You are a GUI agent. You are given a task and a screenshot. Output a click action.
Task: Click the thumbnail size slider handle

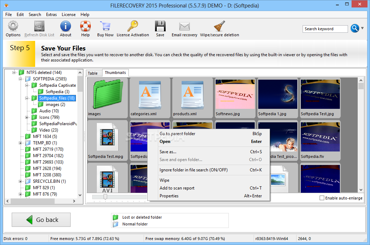105,197
